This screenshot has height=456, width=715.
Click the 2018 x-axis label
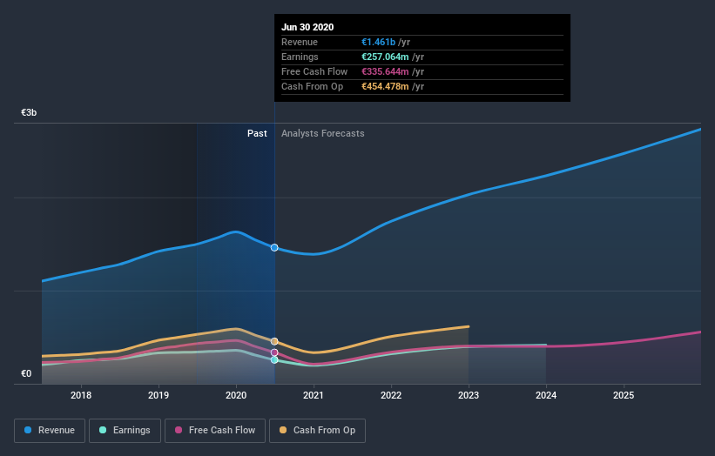[81, 395]
